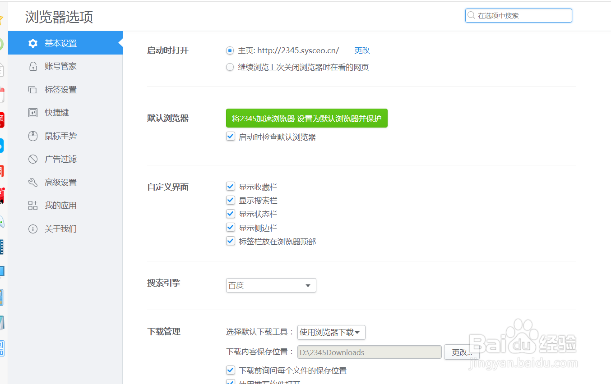Click the grid icon for 我的应用
The width and height of the screenshot is (611, 384).
[33, 206]
